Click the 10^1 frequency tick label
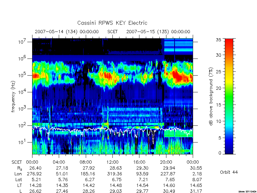 (22, 142)
